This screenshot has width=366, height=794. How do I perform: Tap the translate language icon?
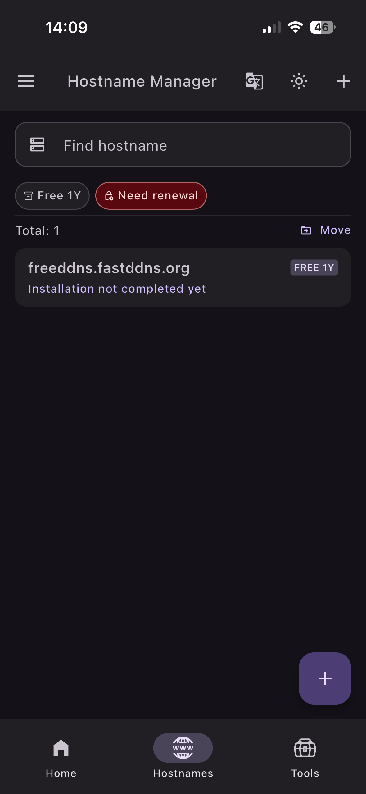tap(254, 81)
